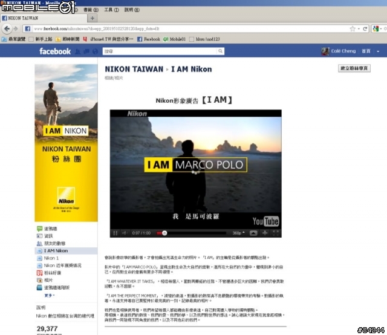Click the 29,377 fan count
This screenshot has height=335, width=387.
pyautogui.click(x=47, y=329)
